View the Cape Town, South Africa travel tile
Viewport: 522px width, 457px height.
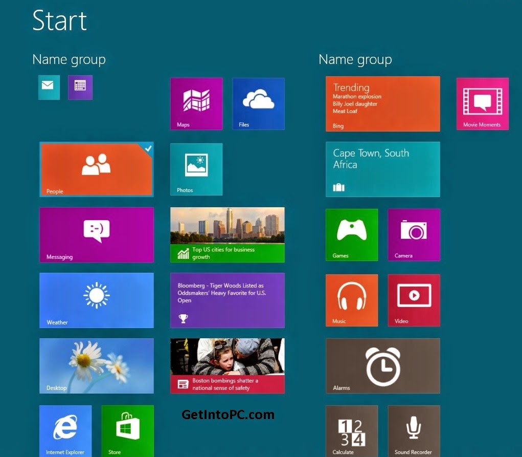click(382, 169)
